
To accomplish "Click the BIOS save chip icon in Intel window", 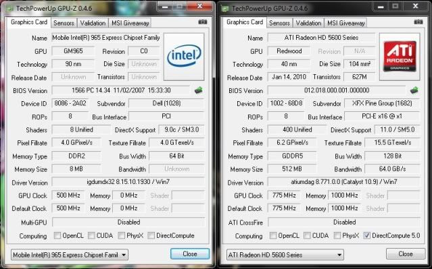I will point(198,90).
